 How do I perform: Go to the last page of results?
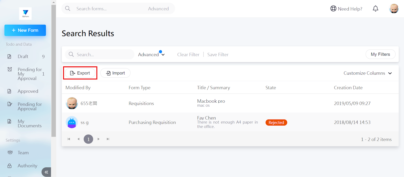tap(108, 139)
